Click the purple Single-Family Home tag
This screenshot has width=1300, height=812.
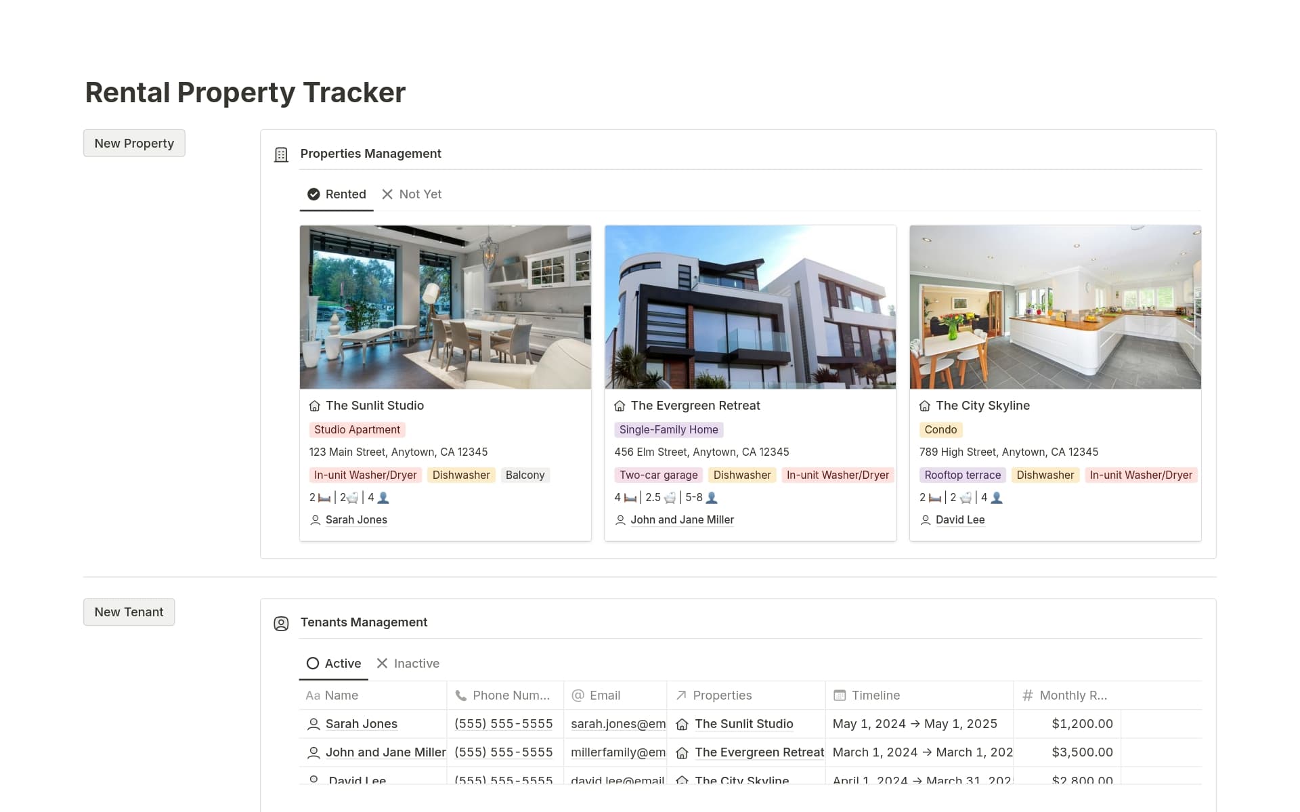coord(668,429)
